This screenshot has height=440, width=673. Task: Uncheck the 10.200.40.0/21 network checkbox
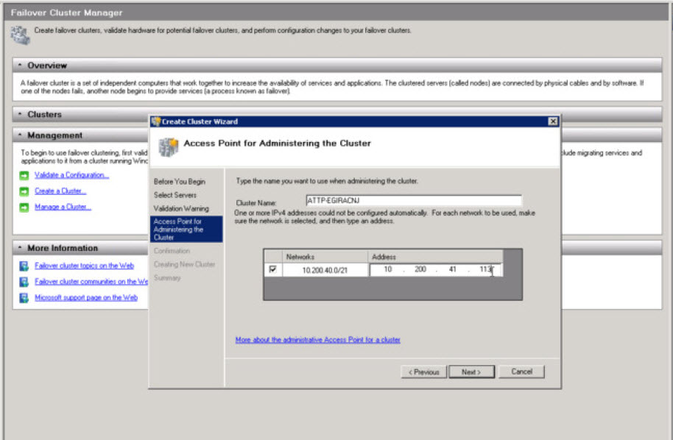(x=272, y=269)
